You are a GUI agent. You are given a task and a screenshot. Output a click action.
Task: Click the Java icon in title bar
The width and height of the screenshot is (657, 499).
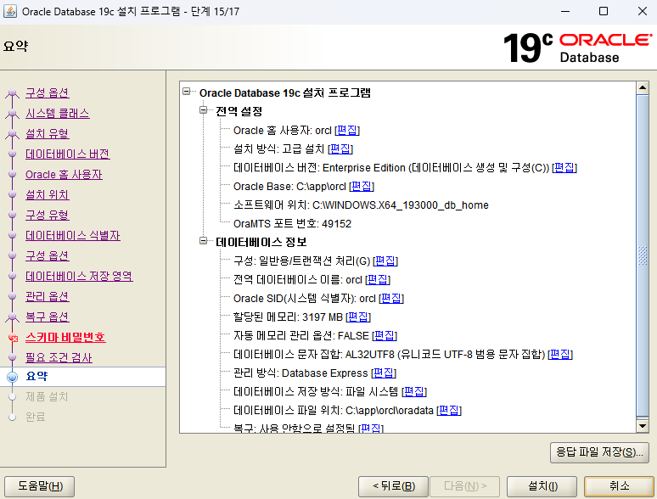10,11
